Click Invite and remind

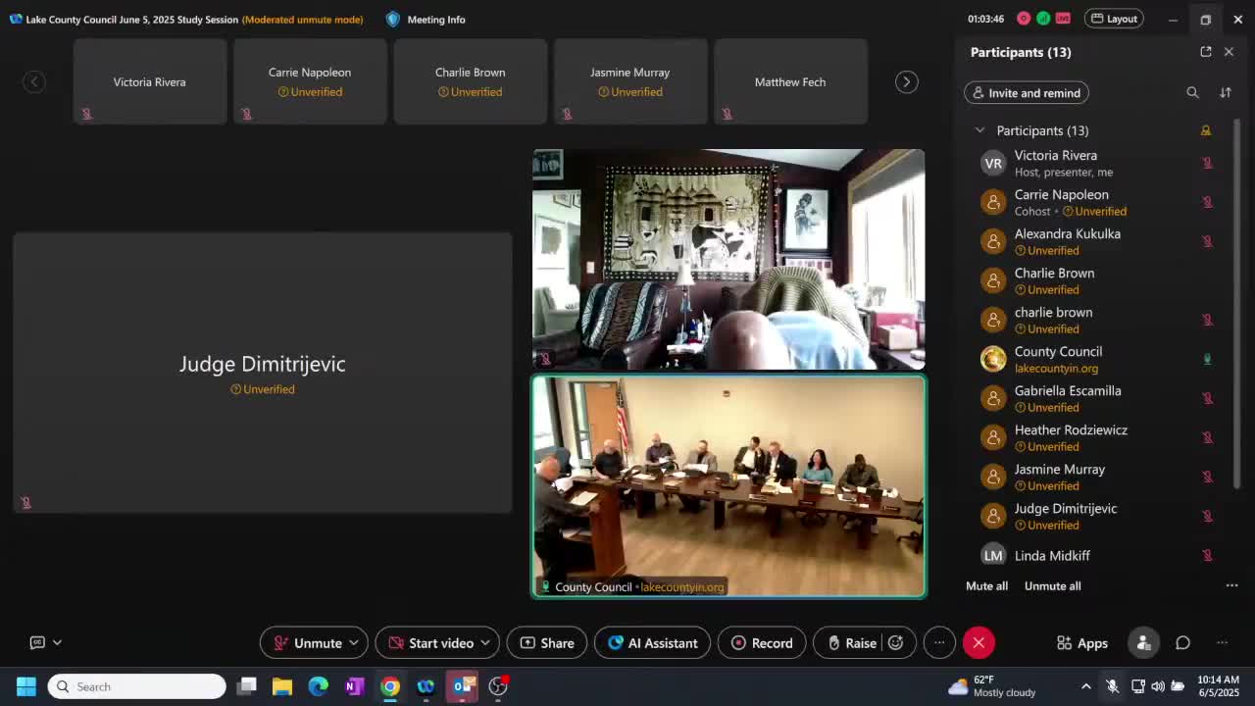1027,93
